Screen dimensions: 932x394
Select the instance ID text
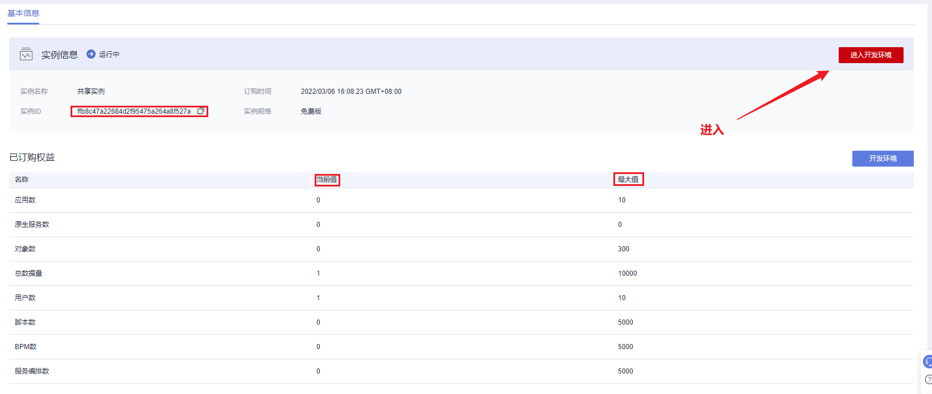point(134,111)
